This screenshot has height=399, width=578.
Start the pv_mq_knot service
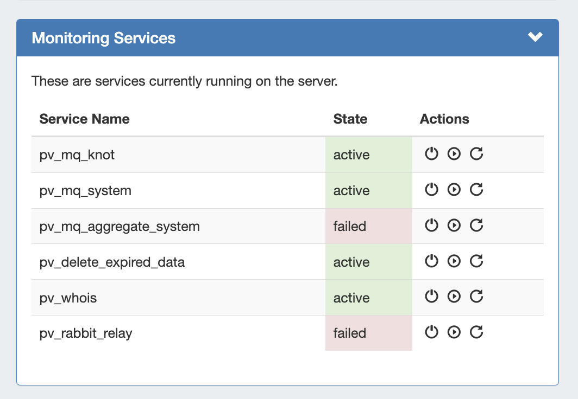(x=454, y=154)
